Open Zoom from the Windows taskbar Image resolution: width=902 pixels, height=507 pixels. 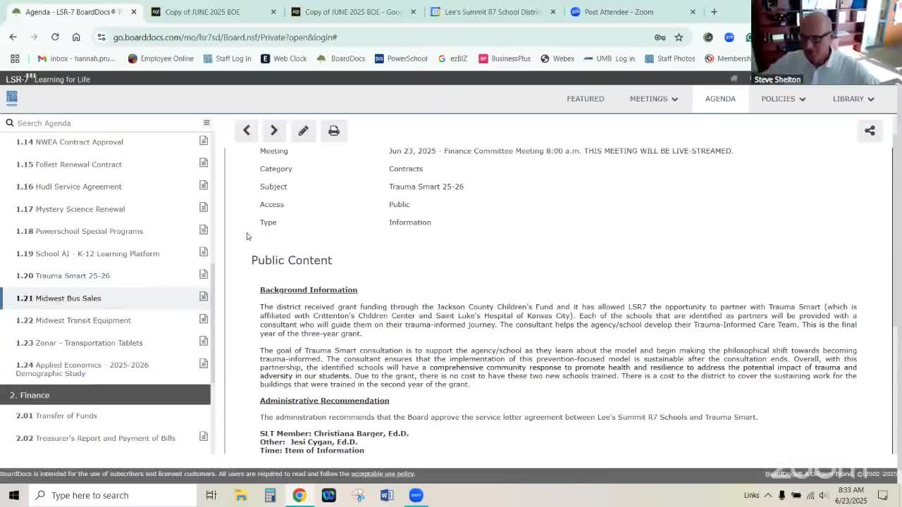click(x=416, y=495)
